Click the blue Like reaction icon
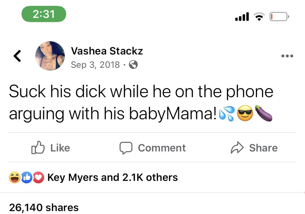 [27, 177]
